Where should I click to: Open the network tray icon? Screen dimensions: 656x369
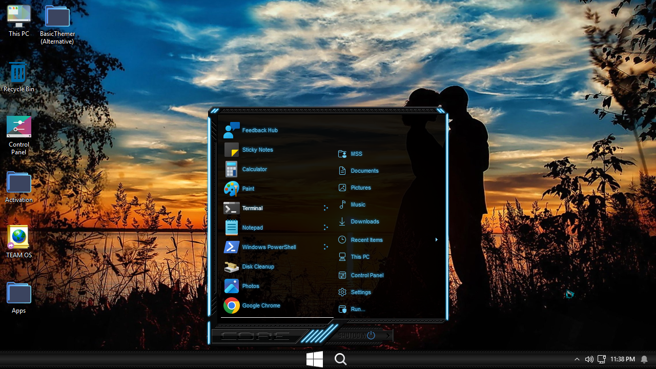coord(602,360)
